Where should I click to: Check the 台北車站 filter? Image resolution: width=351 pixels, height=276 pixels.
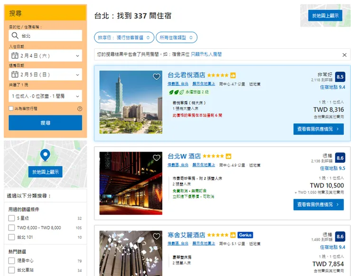point(11,270)
